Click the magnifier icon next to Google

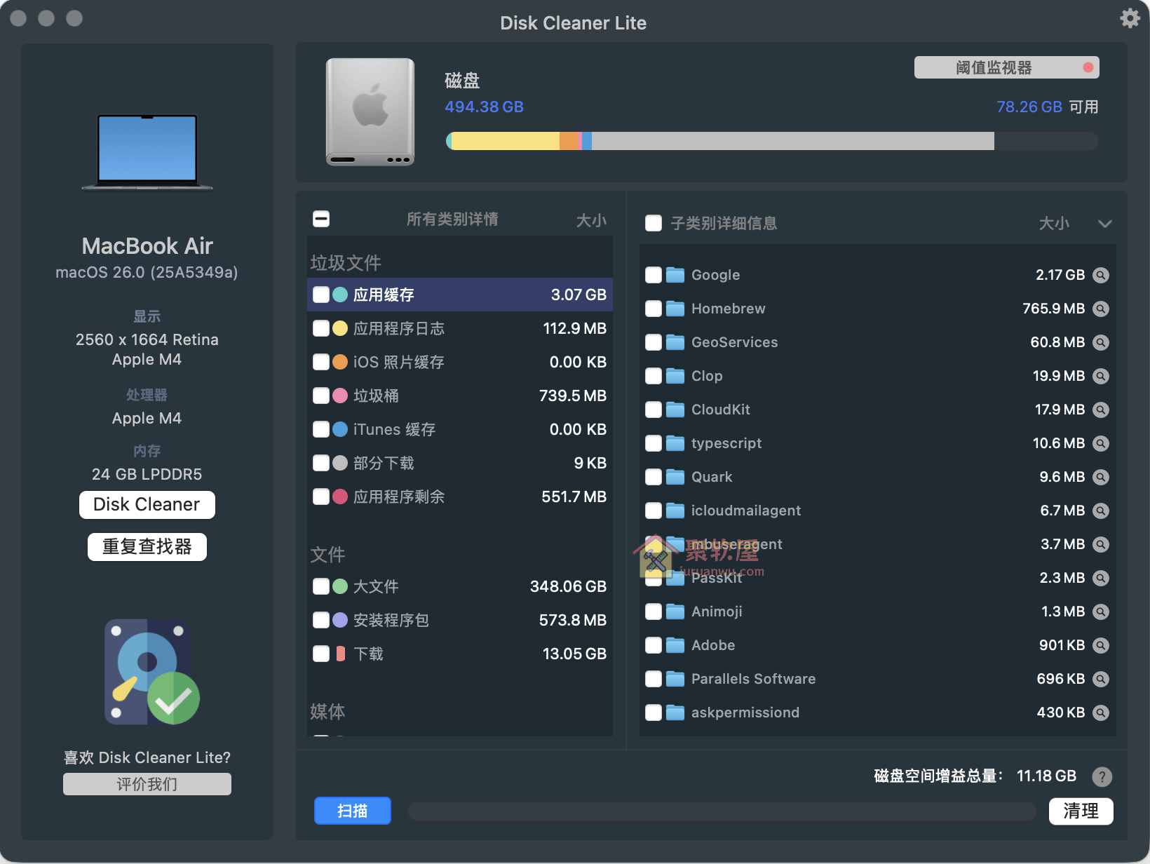(x=1101, y=275)
